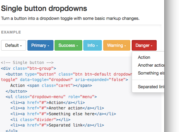179x132 pixels.
Task: Open the Default dropdown button
Action: coord(13,45)
